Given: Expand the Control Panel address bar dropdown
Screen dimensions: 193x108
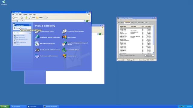Looking at the screenshot, I should point(84,21).
